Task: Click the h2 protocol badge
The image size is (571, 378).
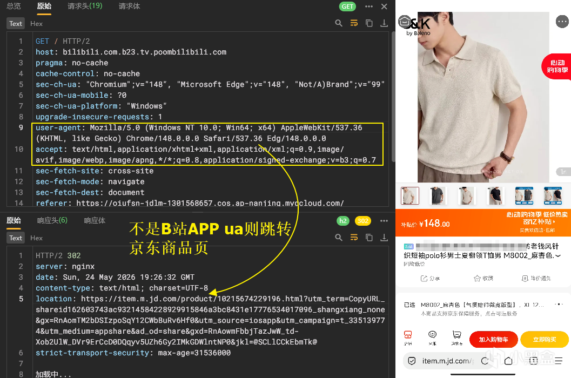Action: point(343,221)
